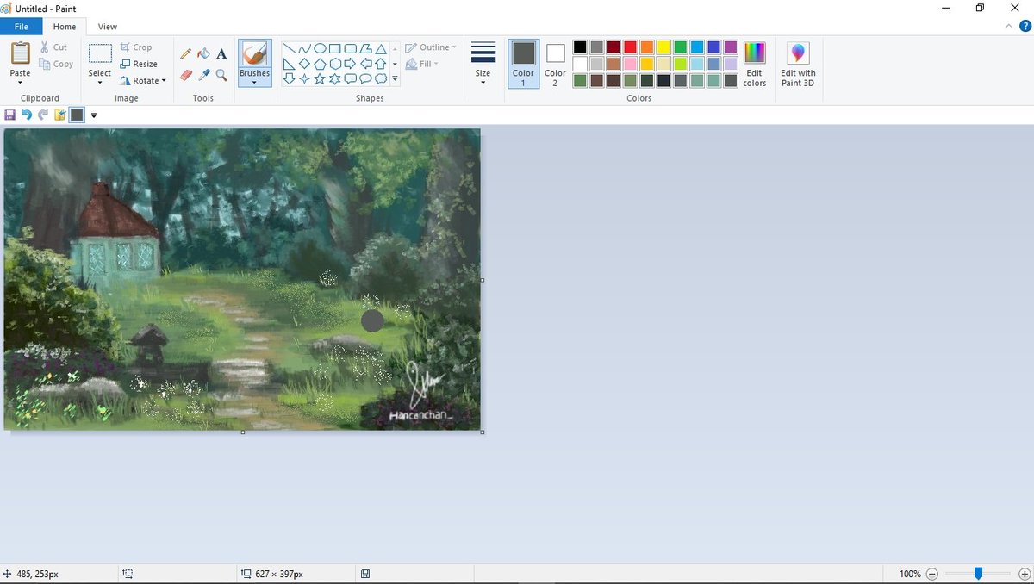Collapse the ribbon with the chevron
This screenshot has height=584, width=1034.
(1009, 27)
